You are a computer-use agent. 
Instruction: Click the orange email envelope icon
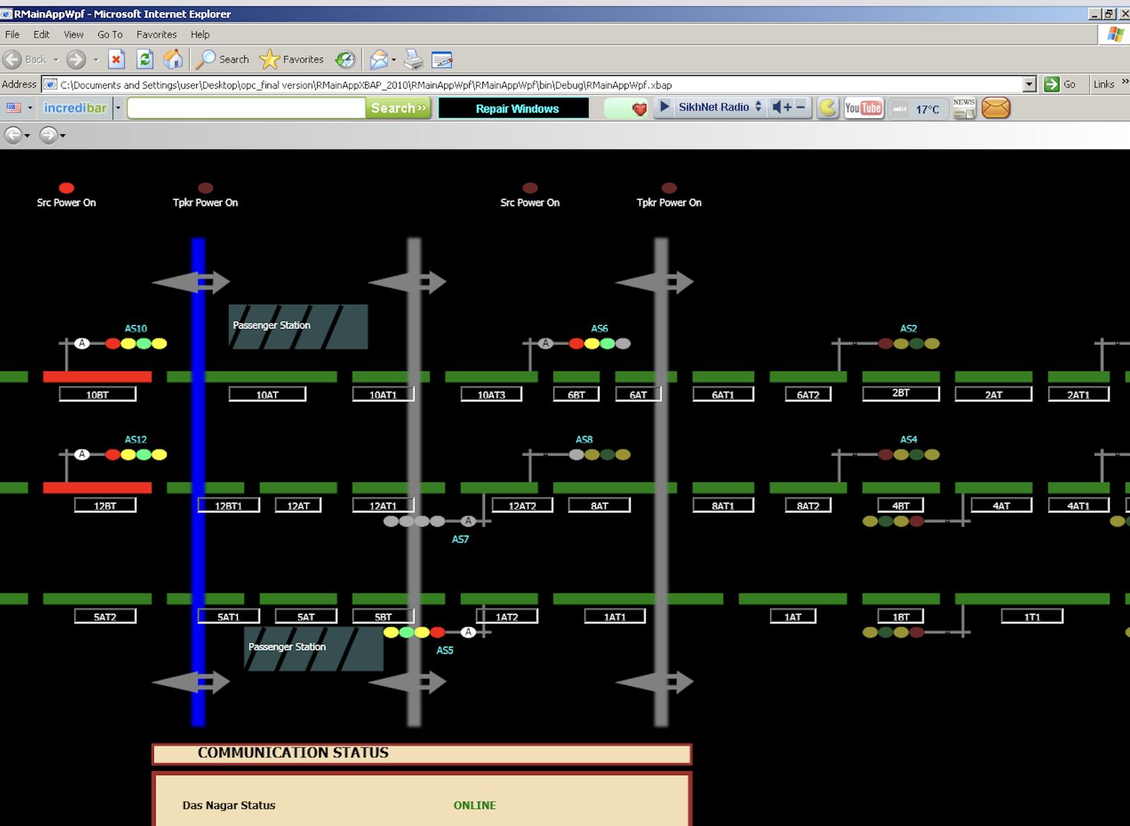click(x=996, y=108)
